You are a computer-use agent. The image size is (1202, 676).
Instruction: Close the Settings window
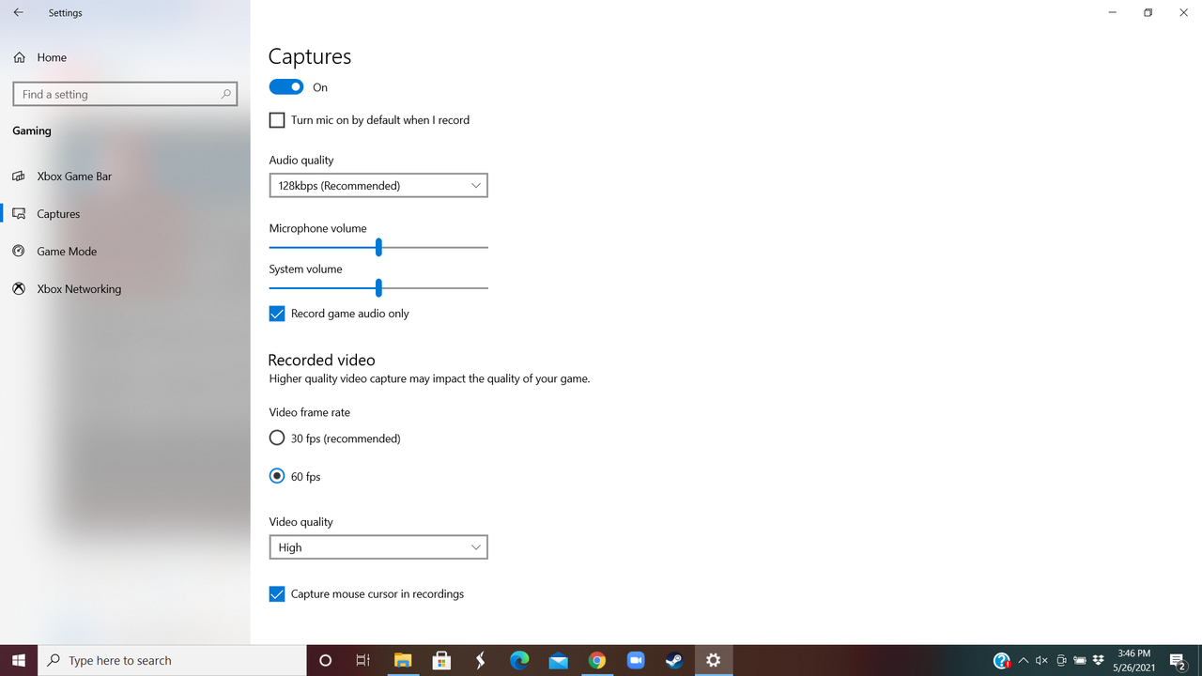1183,13
